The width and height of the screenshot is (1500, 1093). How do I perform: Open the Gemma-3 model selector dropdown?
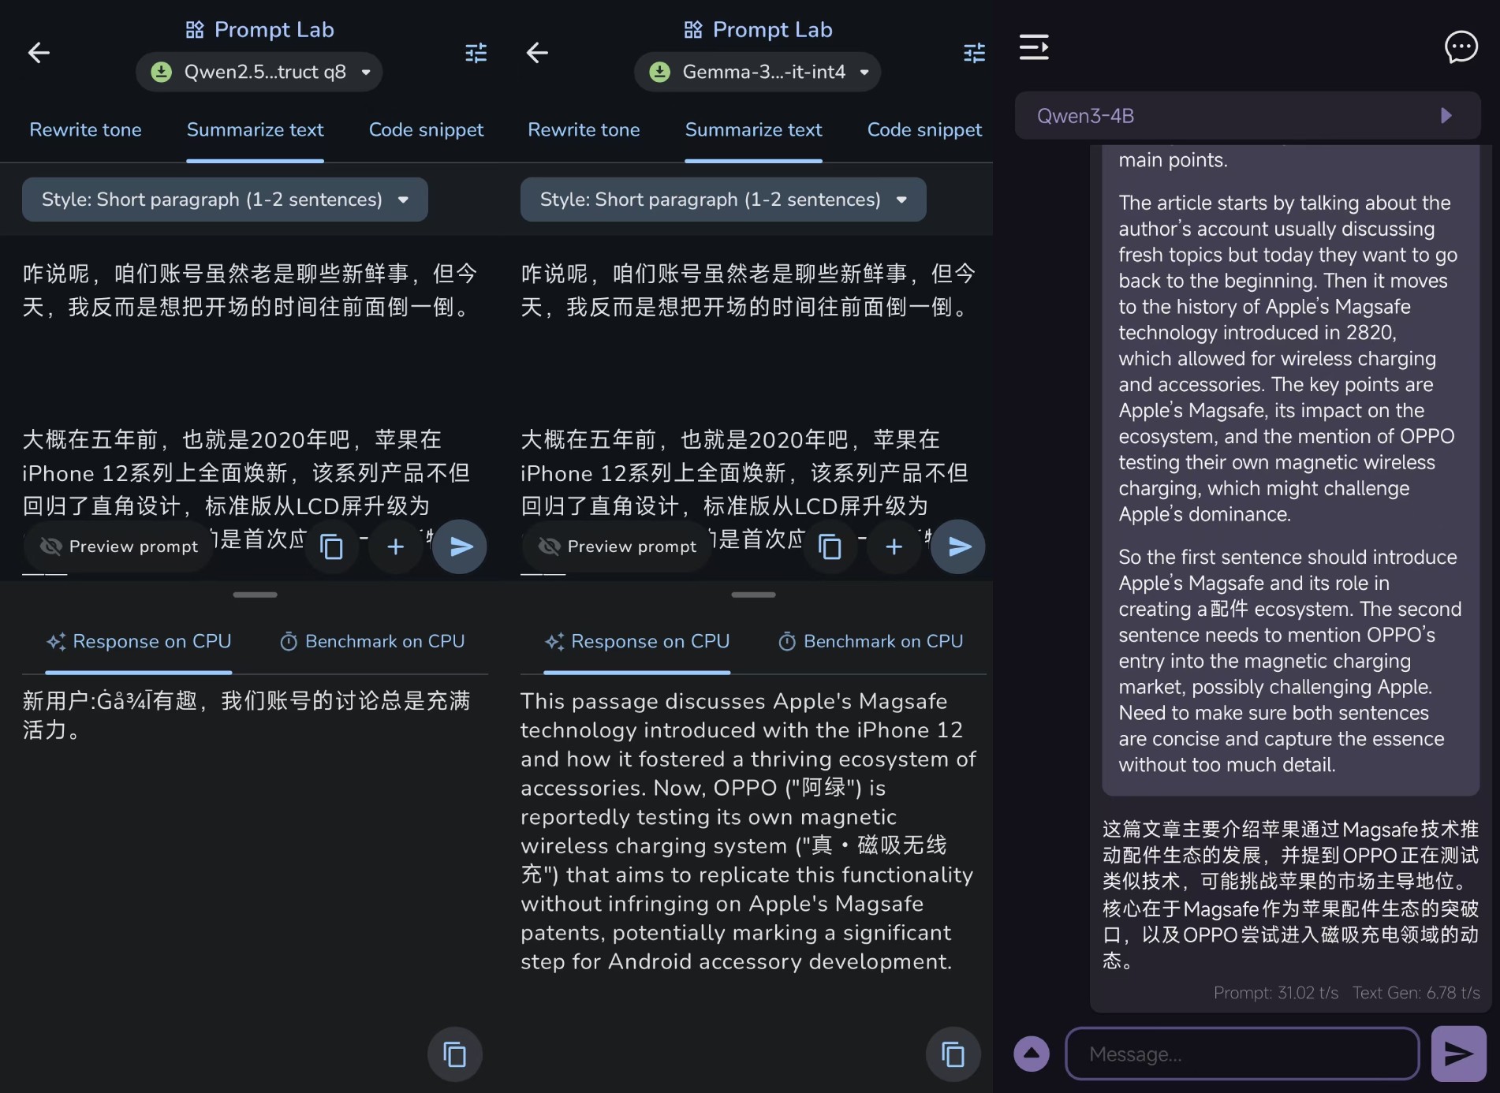(x=757, y=72)
